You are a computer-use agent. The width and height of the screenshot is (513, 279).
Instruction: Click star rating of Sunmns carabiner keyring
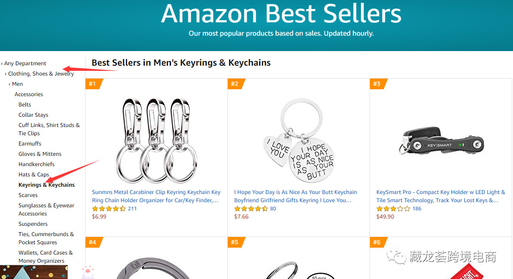(x=109, y=209)
